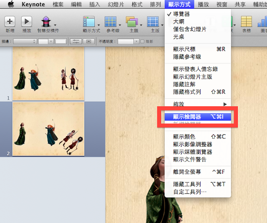Open the 縮放 zoom submenu
The width and height of the screenshot is (267, 223).
pyautogui.click(x=198, y=104)
